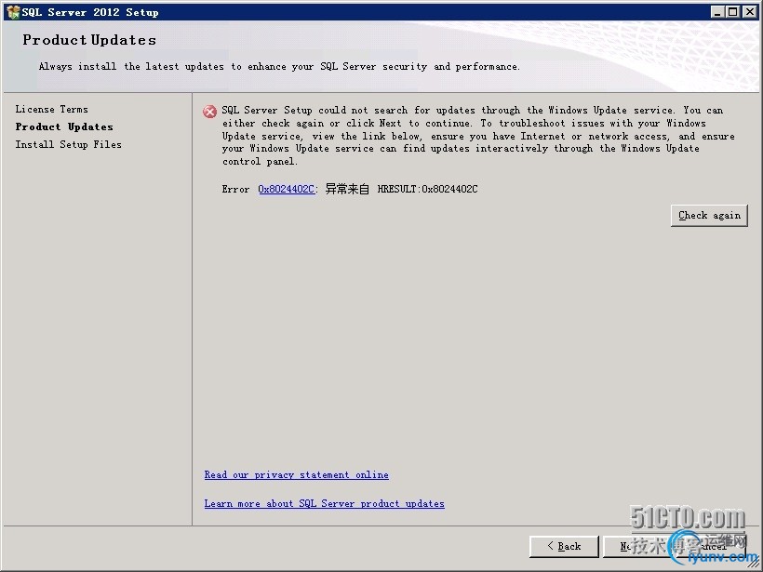Open the underlined 0x8024402C error code link
763x572 pixels.
click(x=287, y=189)
